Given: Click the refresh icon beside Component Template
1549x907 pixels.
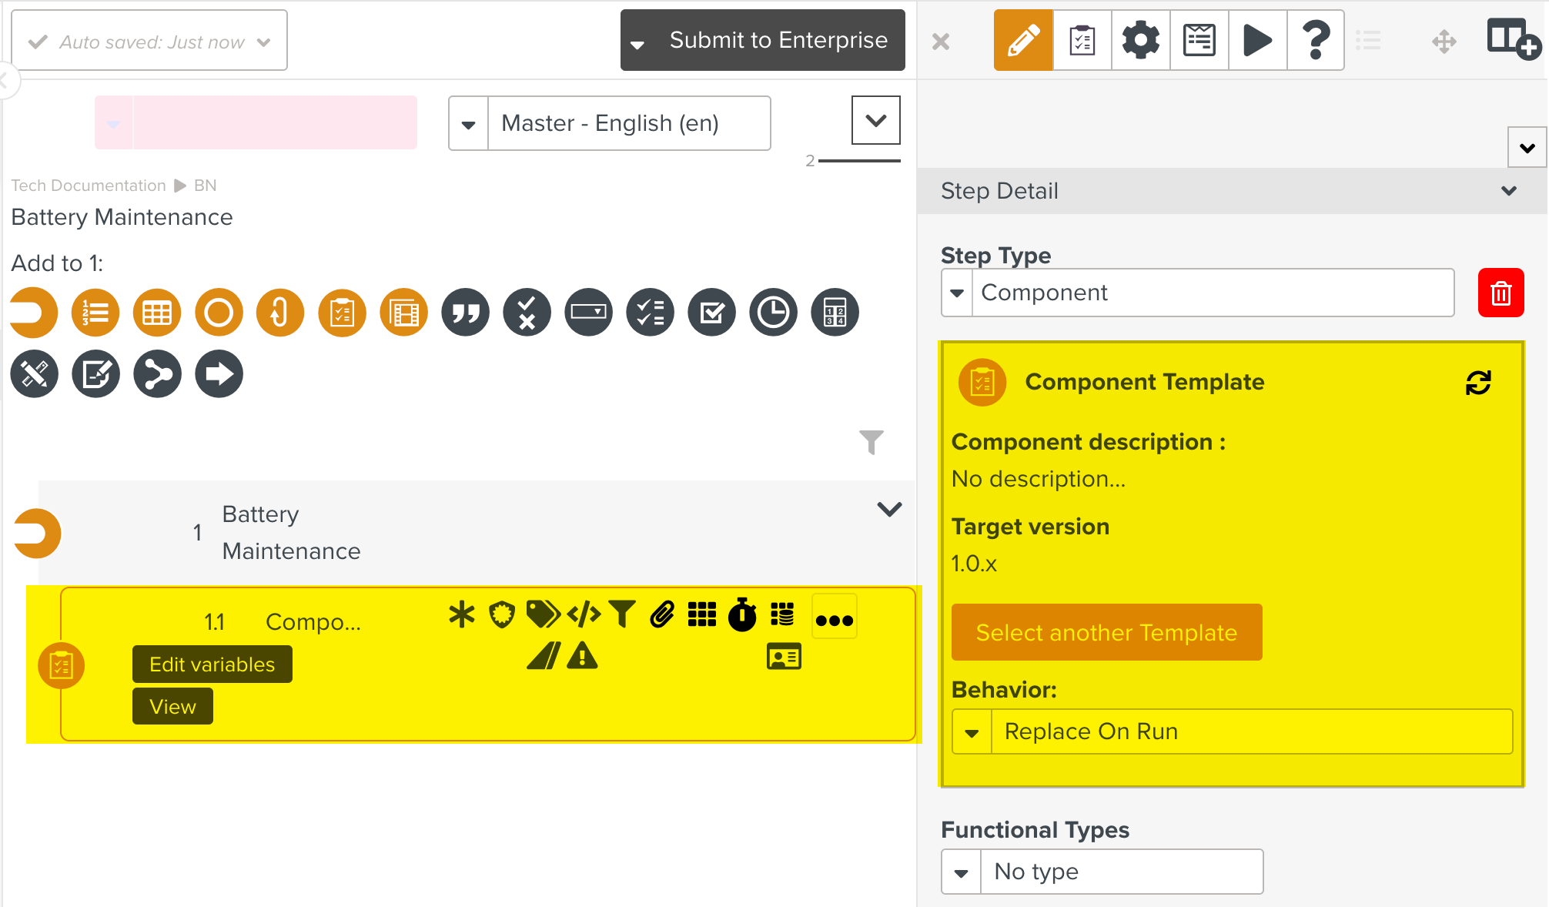Looking at the screenshot, I should [1477, 383].
